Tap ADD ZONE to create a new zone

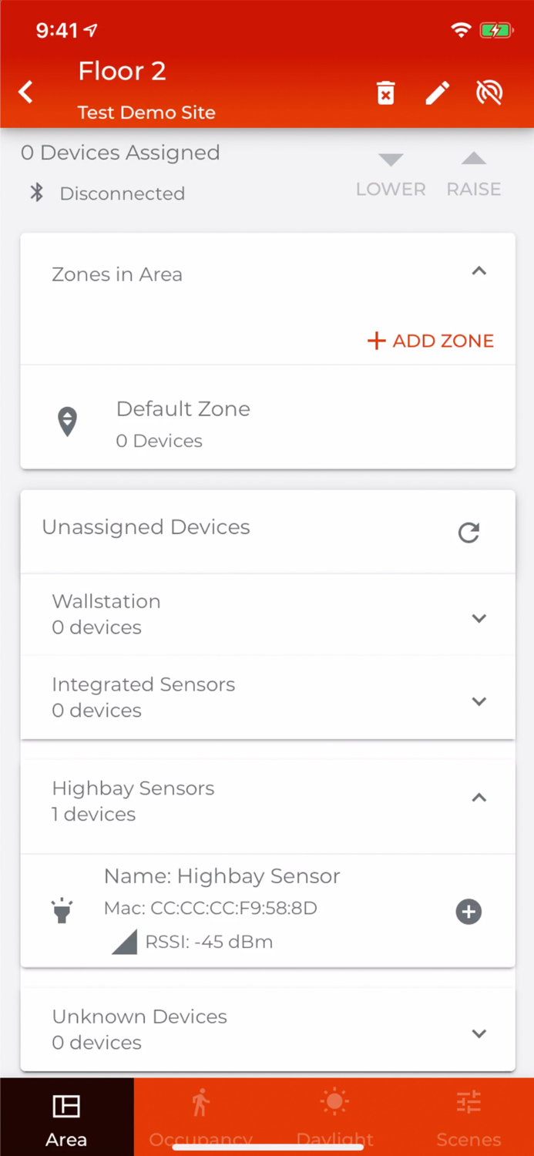tap(430, 341)
